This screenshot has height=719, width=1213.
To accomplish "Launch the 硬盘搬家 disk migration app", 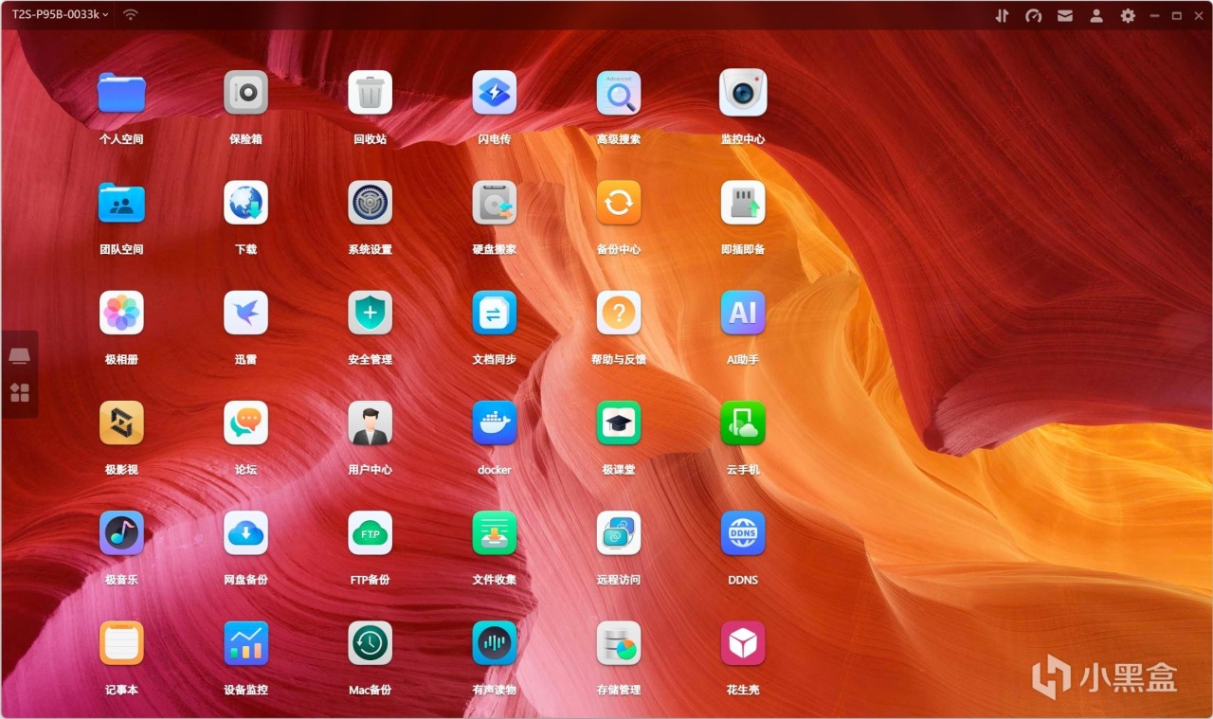I will click(495, 203).
